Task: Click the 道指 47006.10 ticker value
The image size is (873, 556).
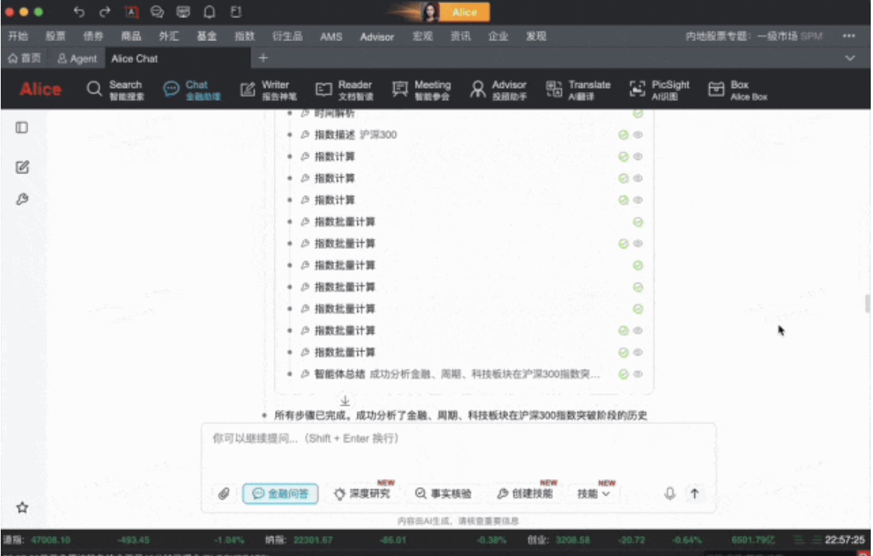Action: tap(51, 540)
